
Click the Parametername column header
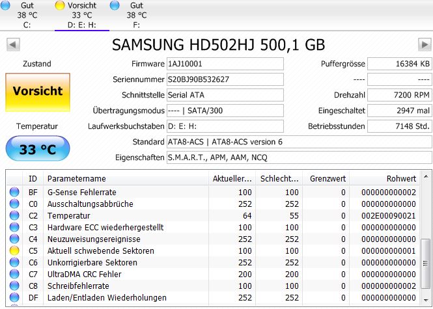[126, 178]
